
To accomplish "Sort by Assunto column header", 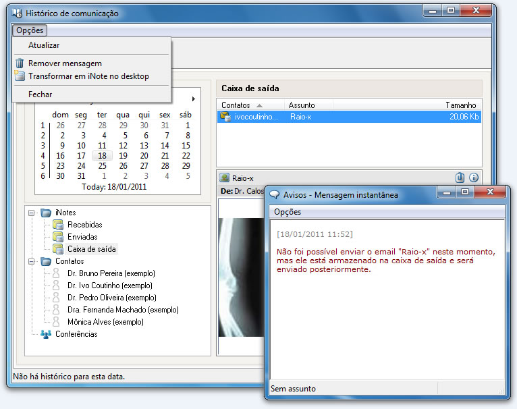I will click(x=308, y=105).
